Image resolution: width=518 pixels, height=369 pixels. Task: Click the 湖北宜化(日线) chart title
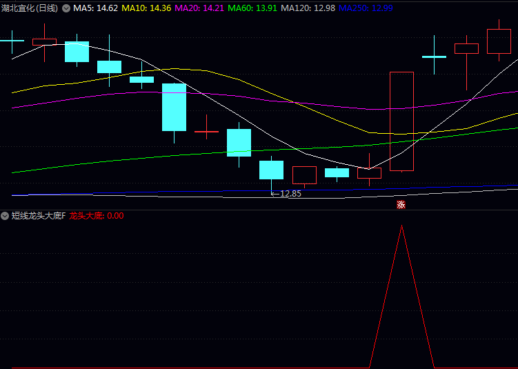coord(30,8)
